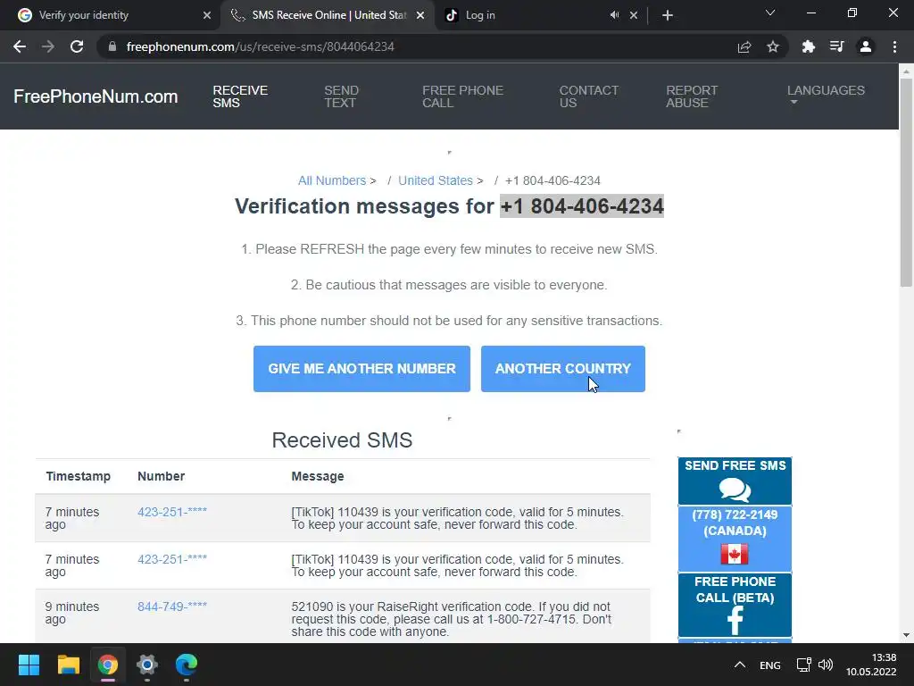914x686 pixels.
Task: Click GIVE ME ANOTHER NUMBER button
Action: pyautogui.click(x=361, y=369)
